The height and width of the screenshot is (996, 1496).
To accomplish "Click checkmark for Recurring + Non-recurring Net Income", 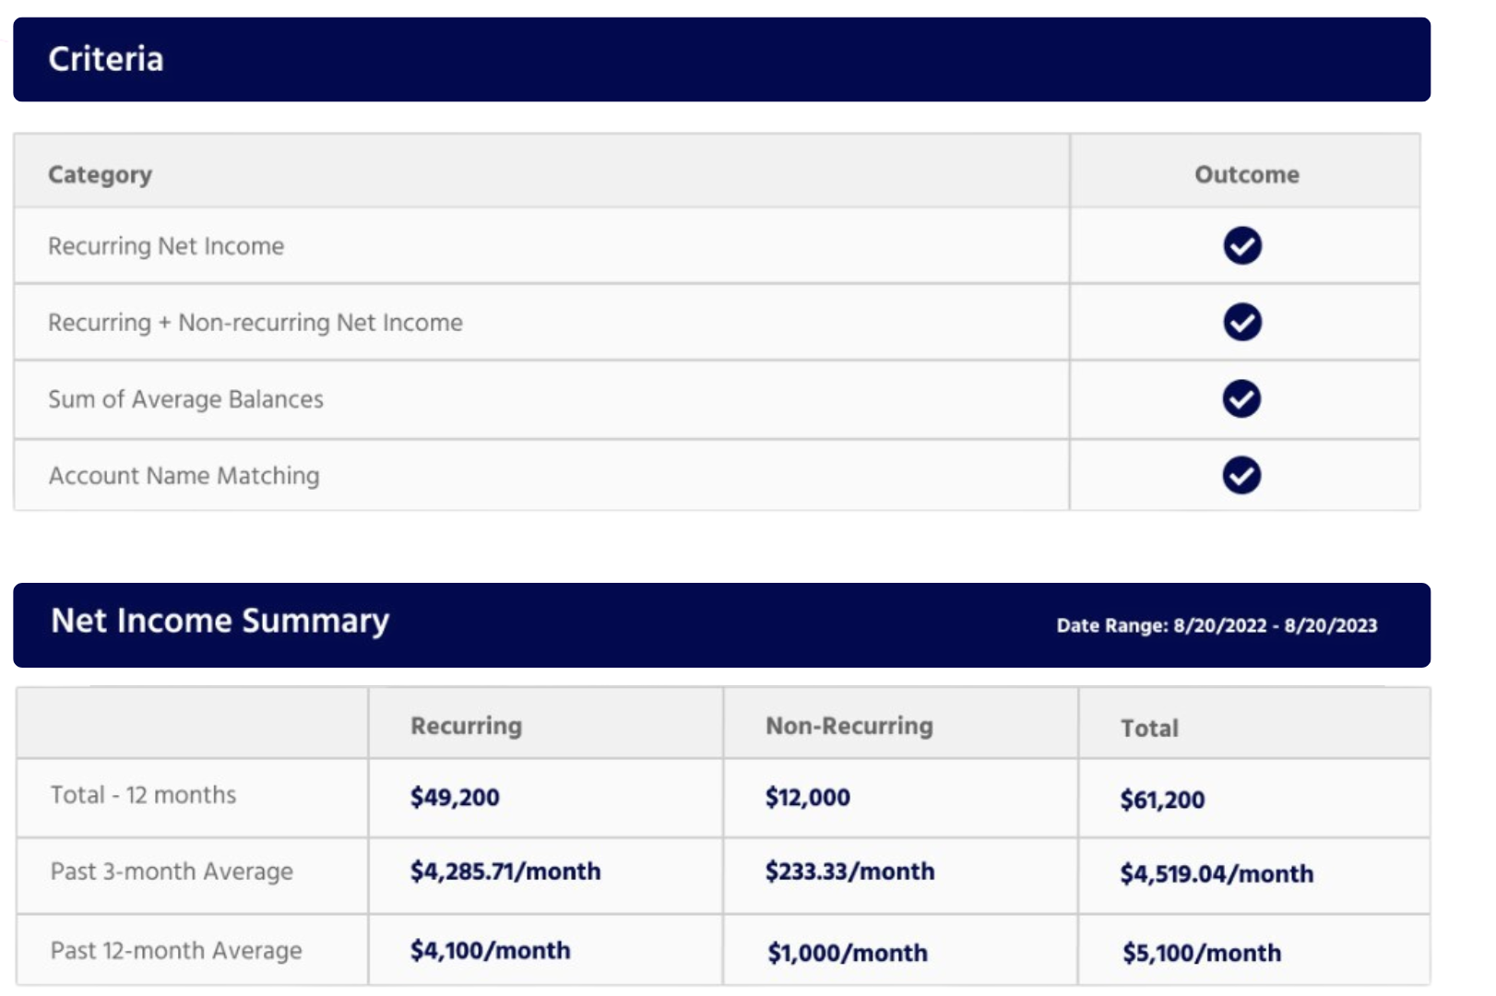I will [1242, 323].
